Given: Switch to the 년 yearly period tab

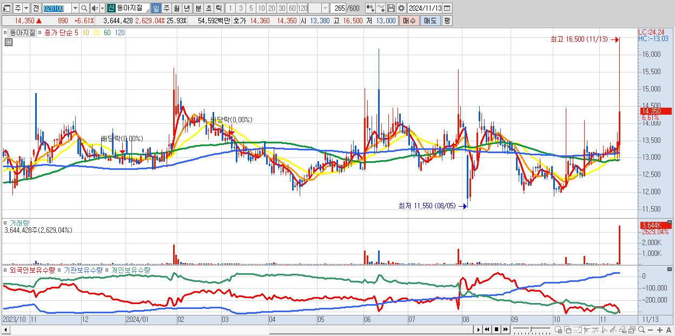Looking at the screenshot, I should click(187, 8).
